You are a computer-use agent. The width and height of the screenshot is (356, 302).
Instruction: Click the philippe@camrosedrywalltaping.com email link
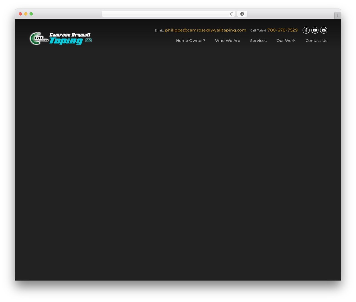(x=206, y=30)
